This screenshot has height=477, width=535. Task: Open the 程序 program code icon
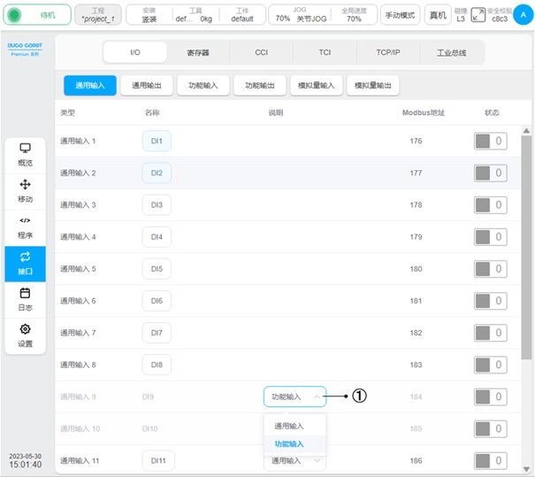click(25, 227)
